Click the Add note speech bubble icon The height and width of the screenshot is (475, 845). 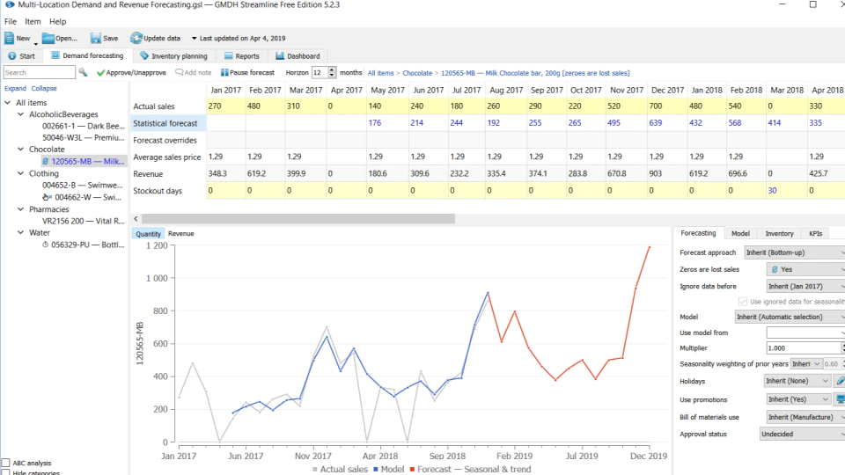[179, 72]
